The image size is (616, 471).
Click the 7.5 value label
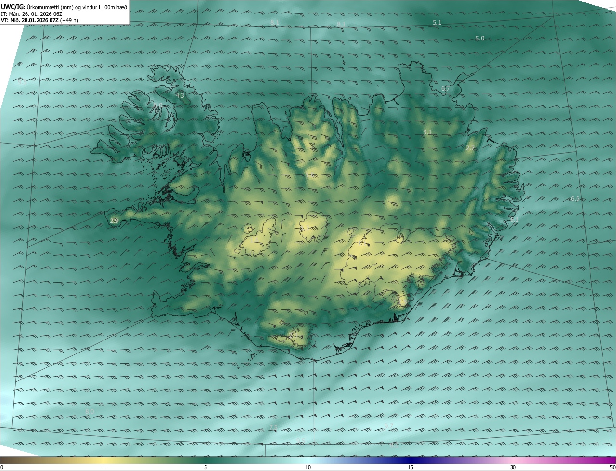pyautogui.click(x=273, y=428)
